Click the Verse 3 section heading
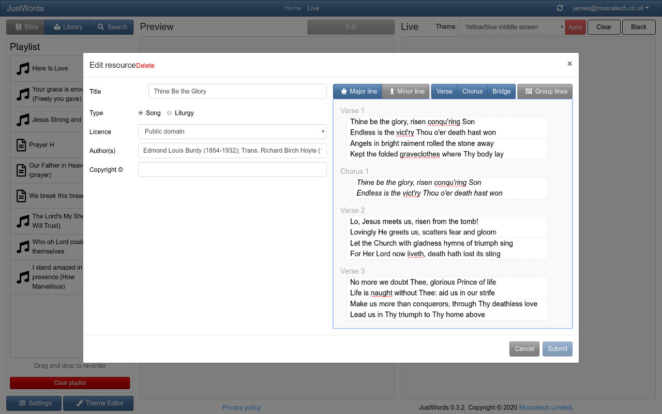Screen dimensions: 662x414 [352, 271]
